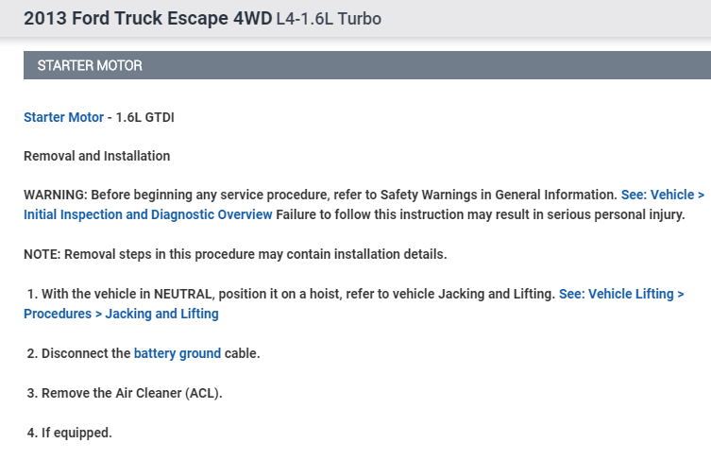
Task: Open Initial Inspection and Diagnostic Overview link
Action: (x=148, y=214)
